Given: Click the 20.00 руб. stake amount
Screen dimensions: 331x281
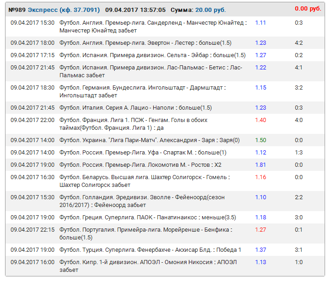Looking at the screenshot, I should pyautogui.click(x=210, y=10).
